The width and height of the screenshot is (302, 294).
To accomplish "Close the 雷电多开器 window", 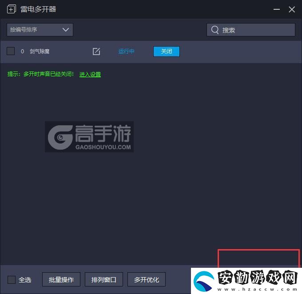I will (292, 9).
